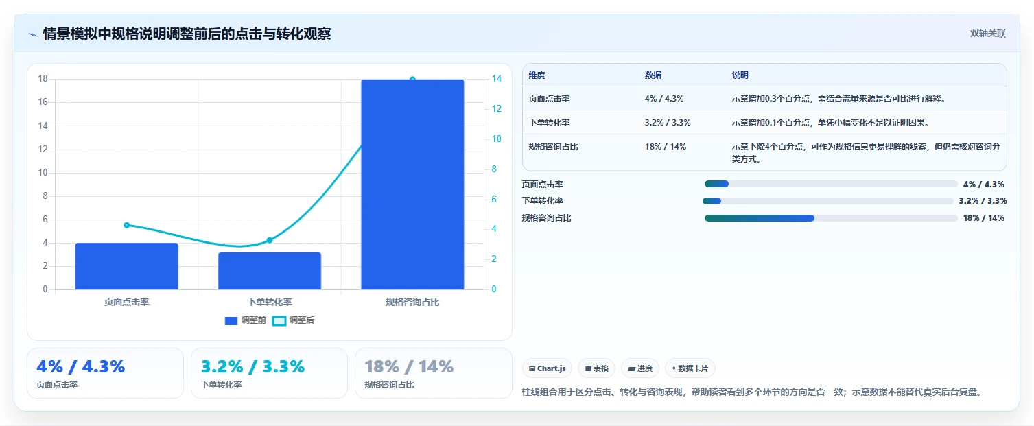
Task: Click the icon inside the 进度 chip
Action: [x=631, y=368]
